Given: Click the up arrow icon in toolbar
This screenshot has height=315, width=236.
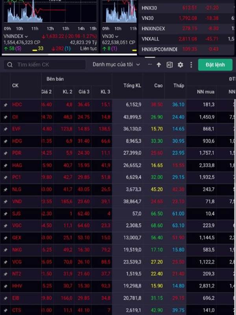Looking at the screenshot, I should click(x=159, y=65).
